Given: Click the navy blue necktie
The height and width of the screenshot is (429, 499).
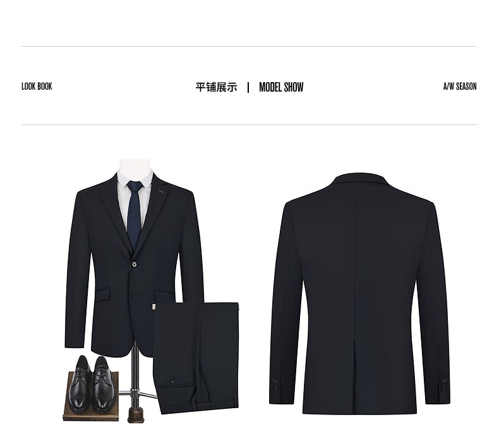Looking at the screenshot, I should tap(135, 214).
